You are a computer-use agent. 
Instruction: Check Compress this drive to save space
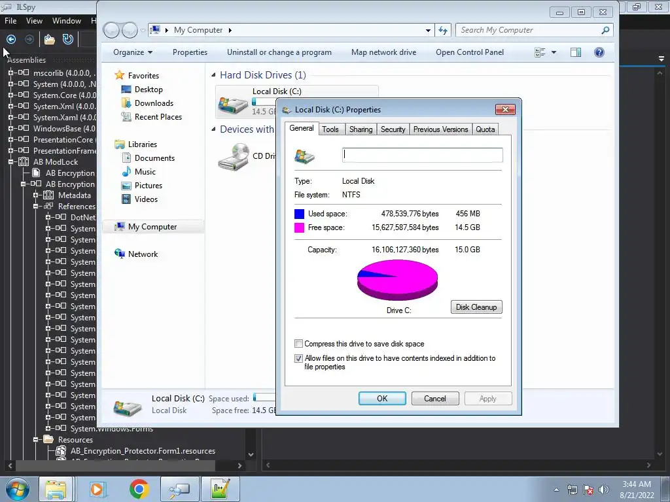pyautogui.click(x=298, y=344)
